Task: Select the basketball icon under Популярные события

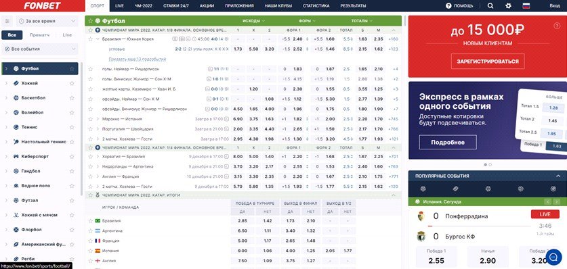Action: pos(488,189)
